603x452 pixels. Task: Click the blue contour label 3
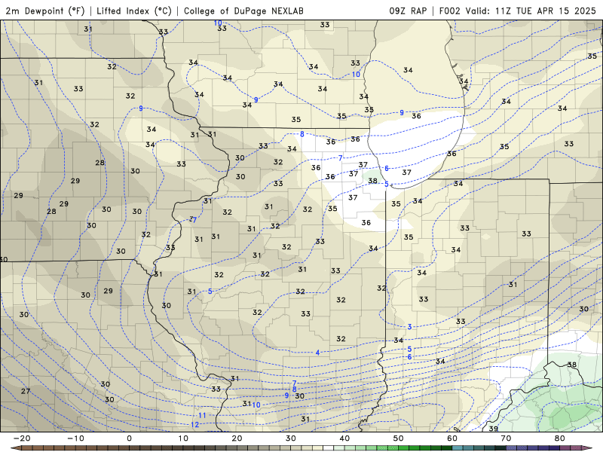[409, 327]
